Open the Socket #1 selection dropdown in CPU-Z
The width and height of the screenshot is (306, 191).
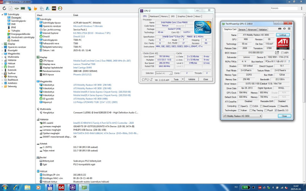(164, 73)
